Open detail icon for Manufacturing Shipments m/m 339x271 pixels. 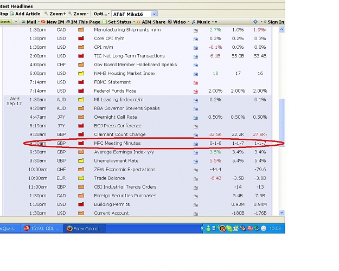195,30
